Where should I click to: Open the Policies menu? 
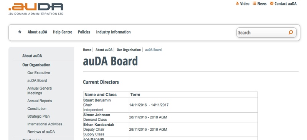84,32
